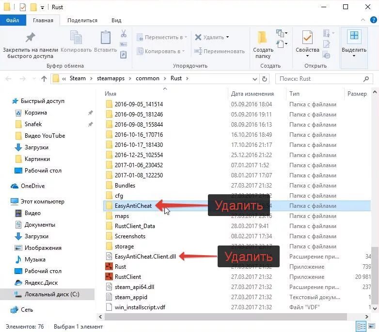Click the quick access toolbar properties checkmark icon
The width and height of the screenshot is (379, 332).
[23, 7]
